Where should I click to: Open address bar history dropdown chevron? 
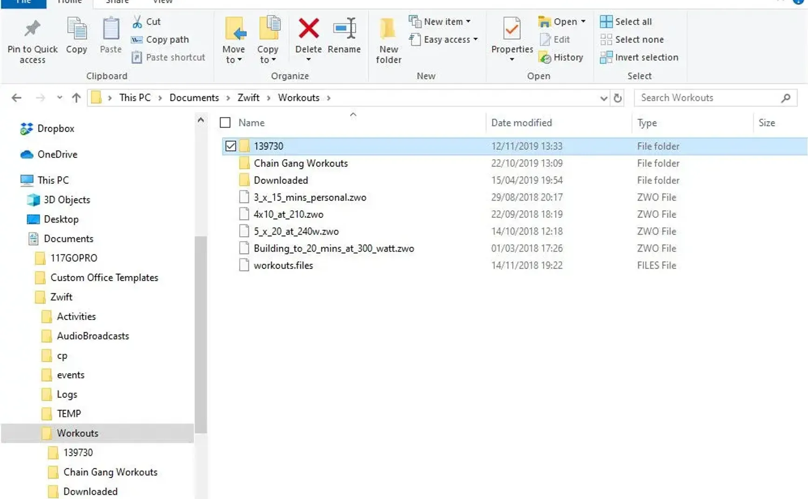coord(604,98)
